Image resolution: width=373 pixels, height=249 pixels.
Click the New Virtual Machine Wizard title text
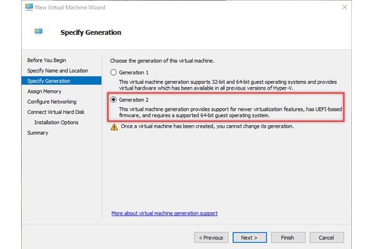pos(70,7)
